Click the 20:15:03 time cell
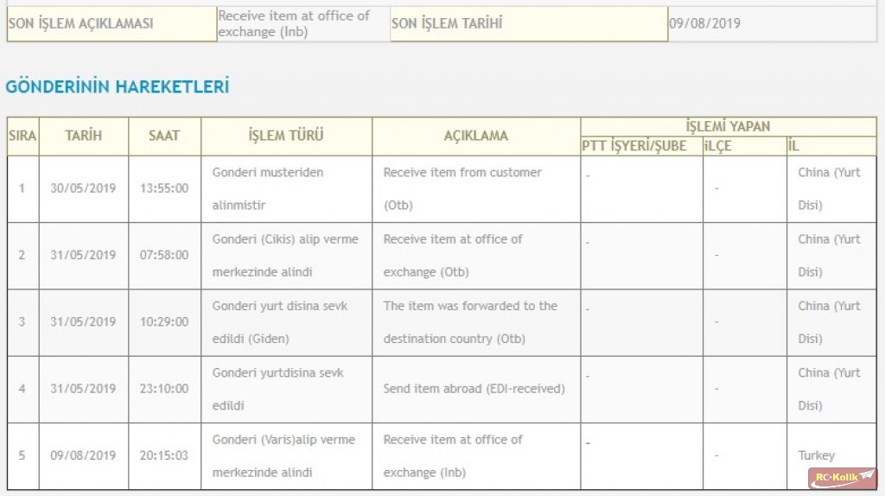 point(164,455)
